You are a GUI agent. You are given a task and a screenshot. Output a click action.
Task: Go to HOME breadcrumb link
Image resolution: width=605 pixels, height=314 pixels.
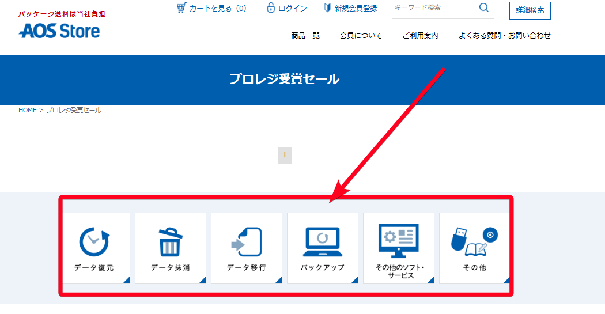coord(28,110)
